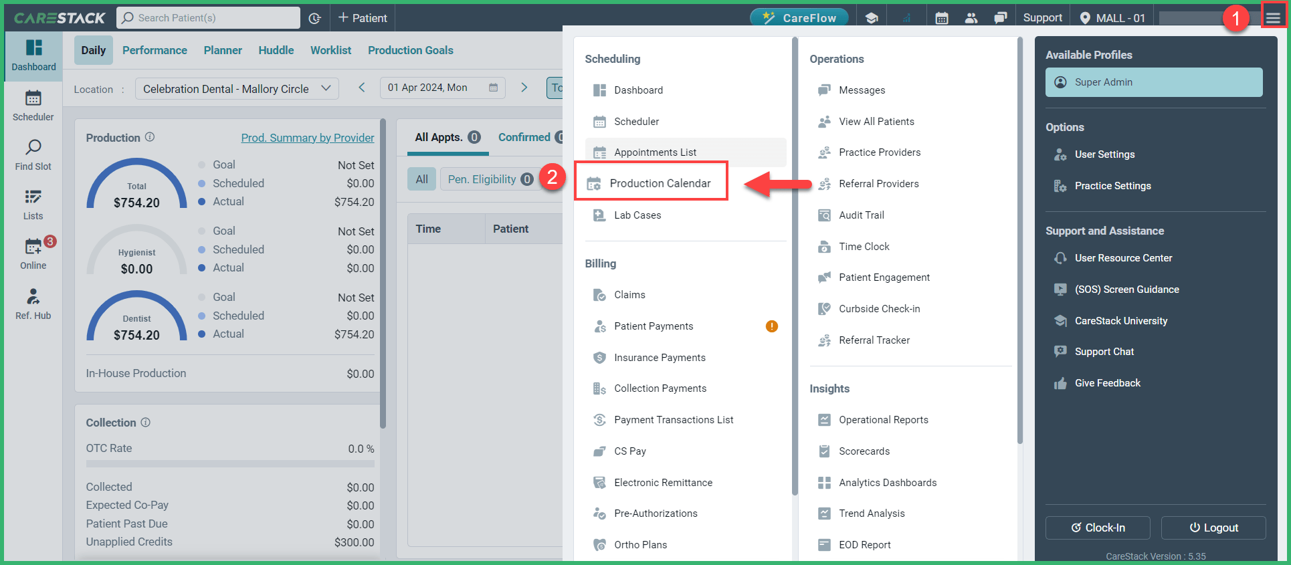Click the add Patient button

[x=363, y=18]
